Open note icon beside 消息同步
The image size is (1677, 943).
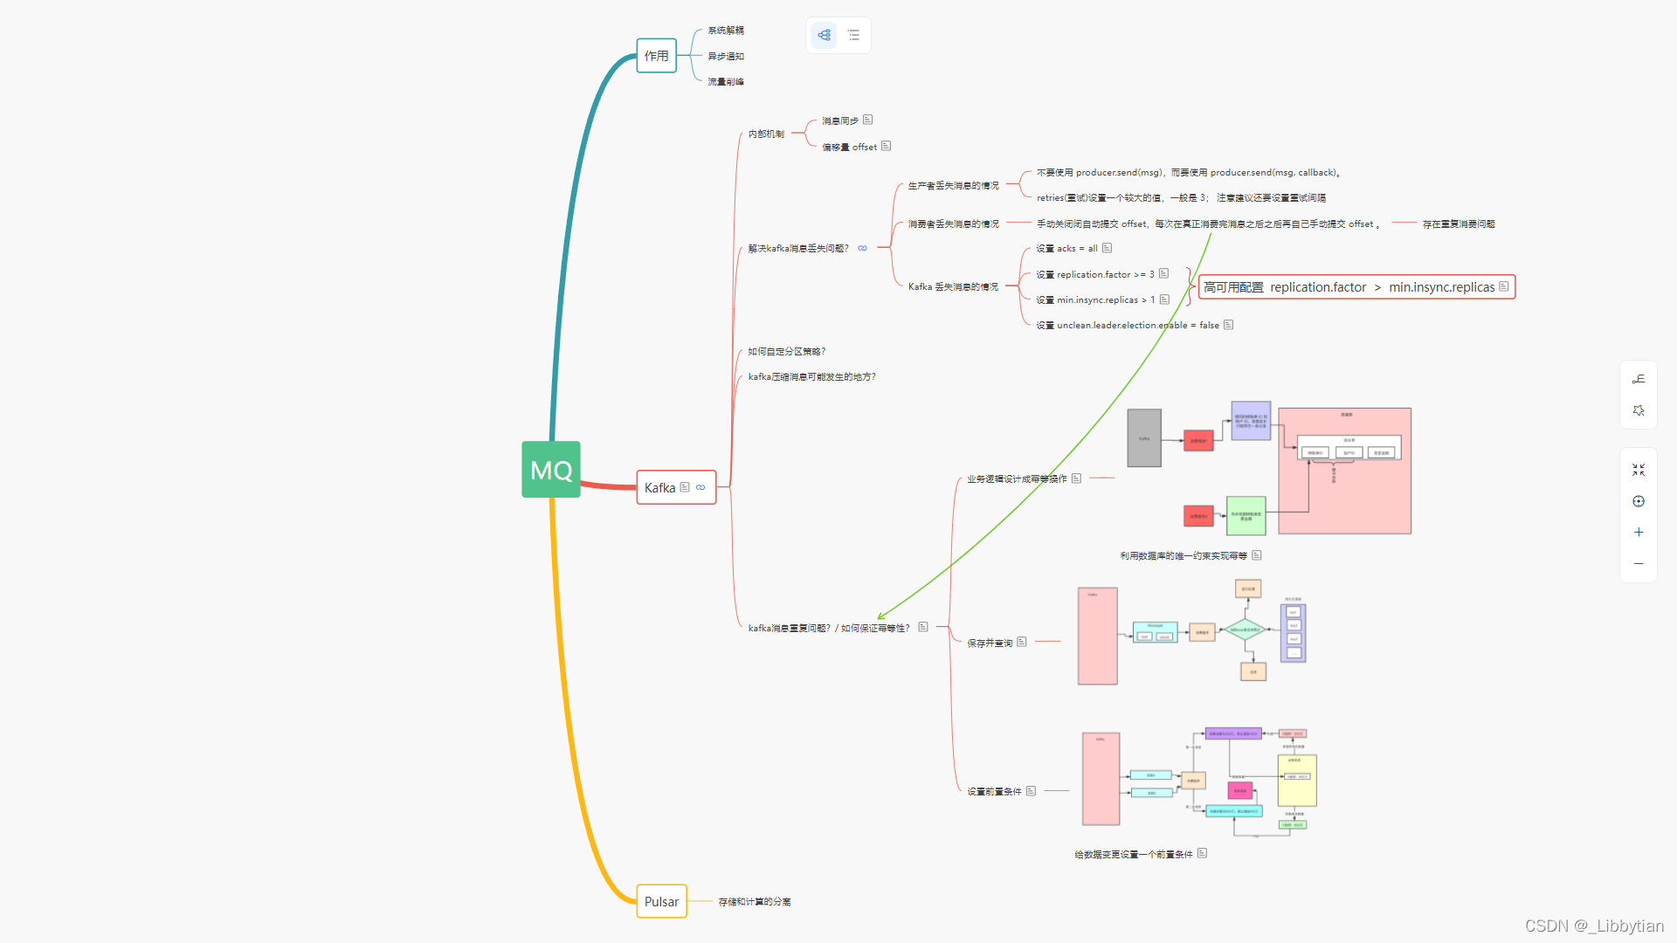(x=867, y=120)
